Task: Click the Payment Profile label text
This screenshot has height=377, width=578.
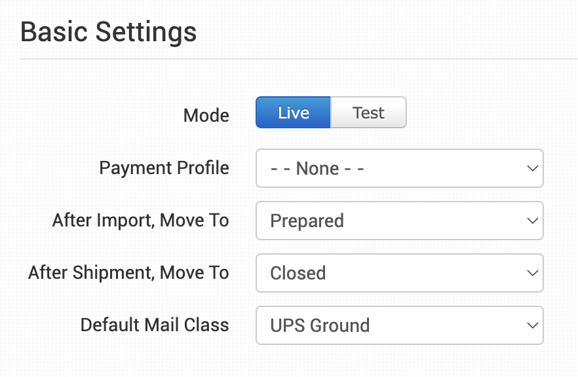Action: (x=164, y=168)
